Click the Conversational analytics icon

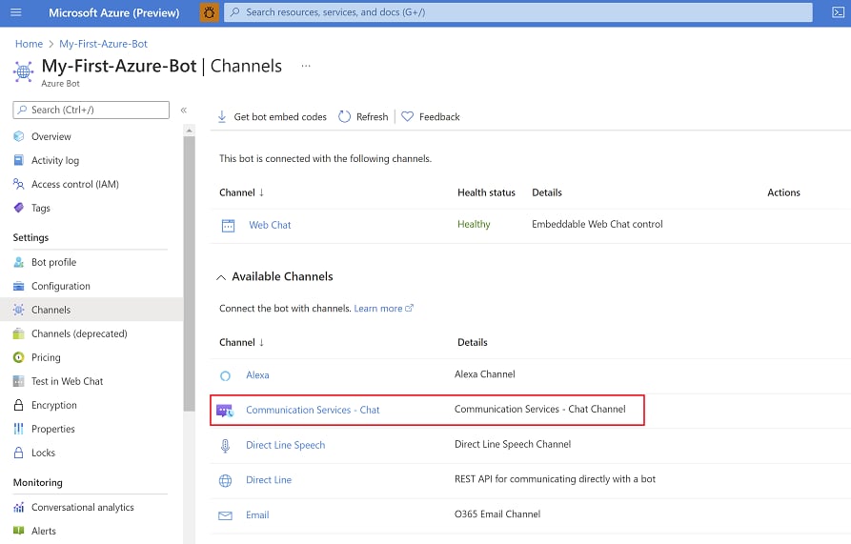click(18, 507)
